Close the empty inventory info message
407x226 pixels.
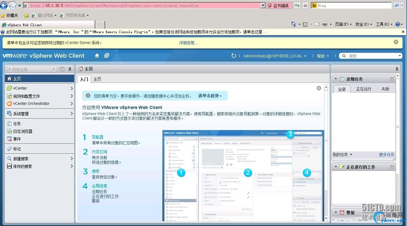coord(319,88)
